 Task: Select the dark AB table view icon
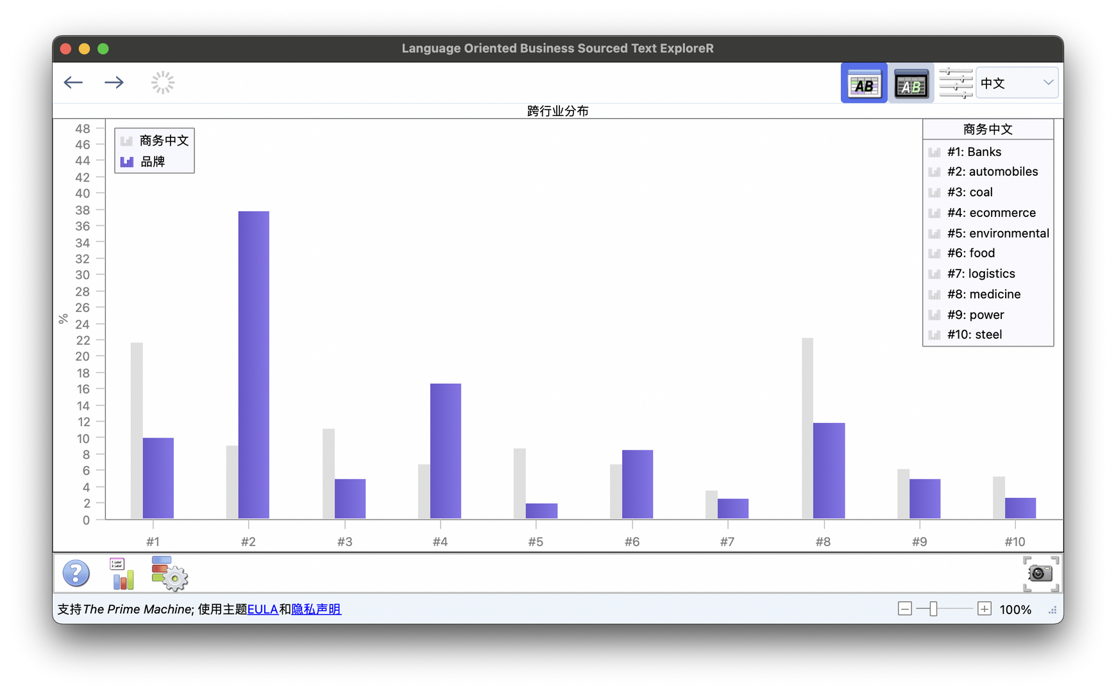[911, 83]
